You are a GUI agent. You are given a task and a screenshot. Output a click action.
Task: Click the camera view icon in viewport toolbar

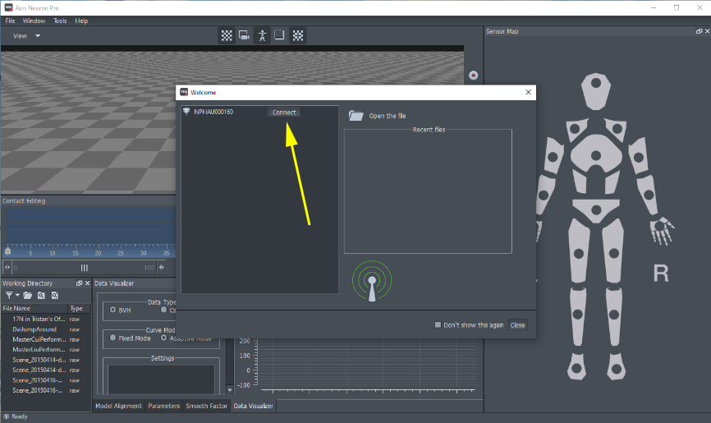coord(244,35)
